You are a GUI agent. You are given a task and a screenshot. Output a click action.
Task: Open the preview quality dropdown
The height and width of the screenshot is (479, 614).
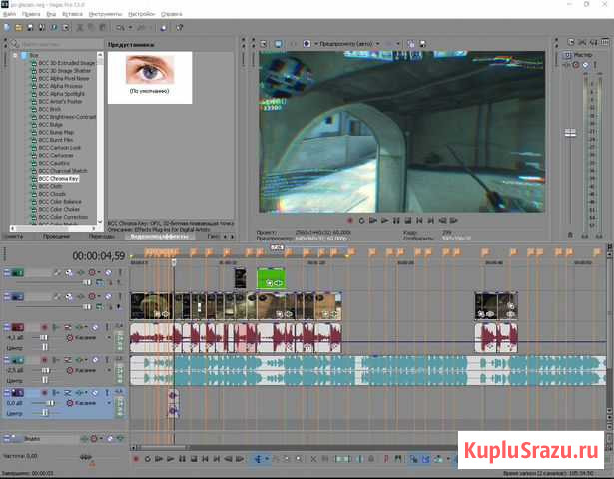[377, 44]
